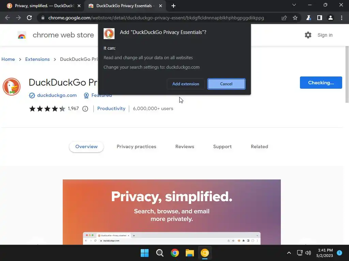The width and height of the screenshot is (349, 261).
Task: Reload the current page
Action: click(29, 18)
